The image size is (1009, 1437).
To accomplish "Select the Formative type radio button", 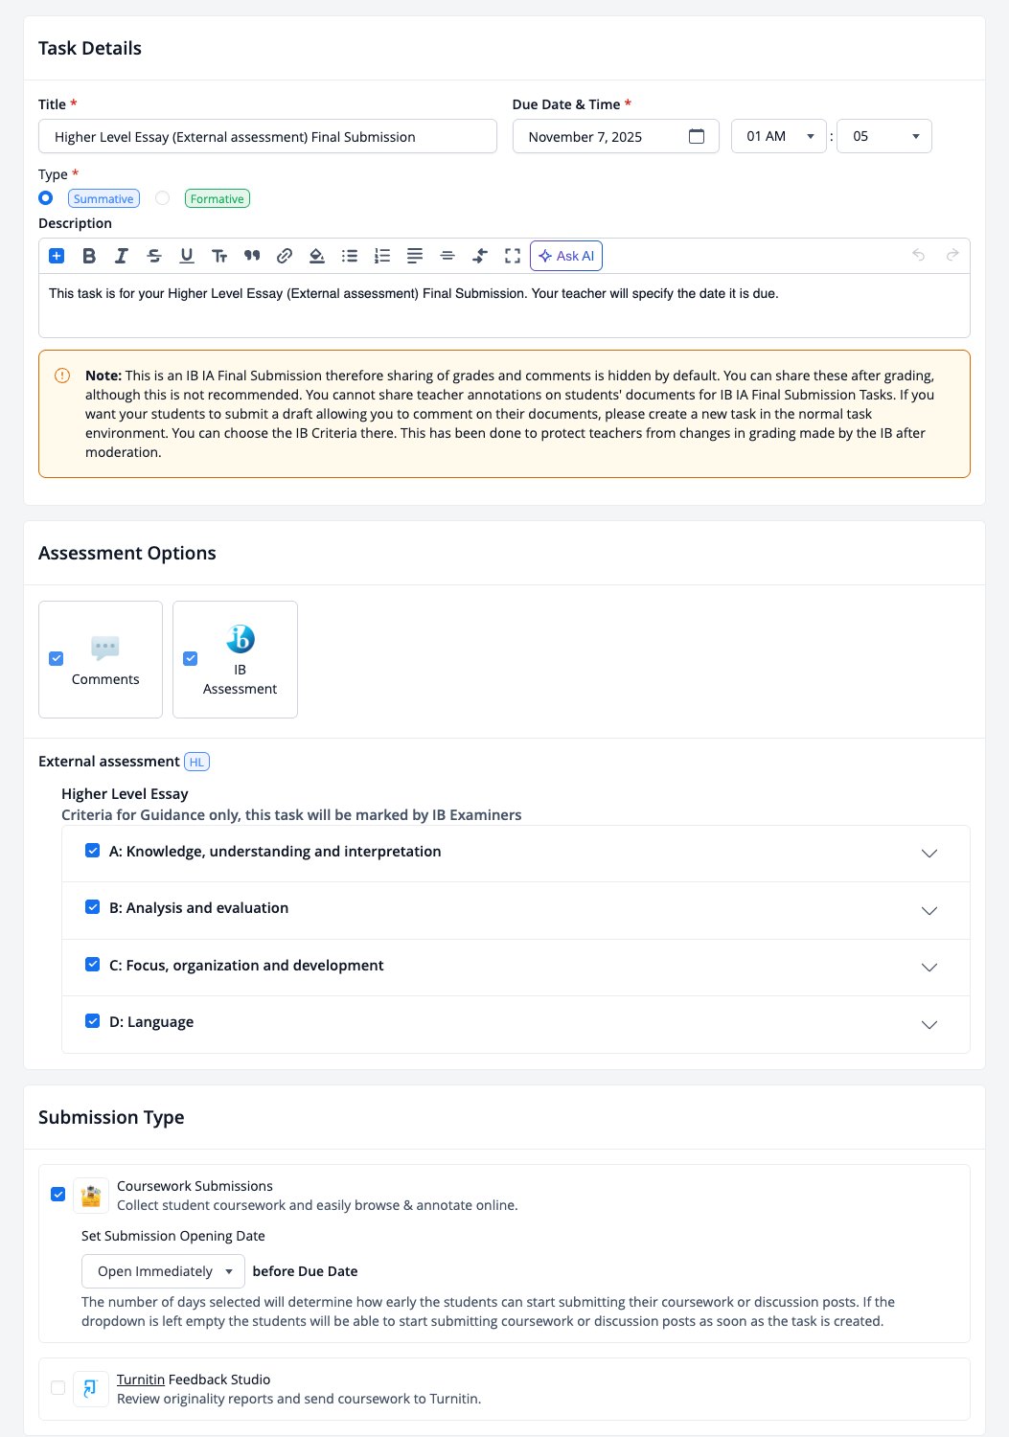I will [x=163, y=198].
